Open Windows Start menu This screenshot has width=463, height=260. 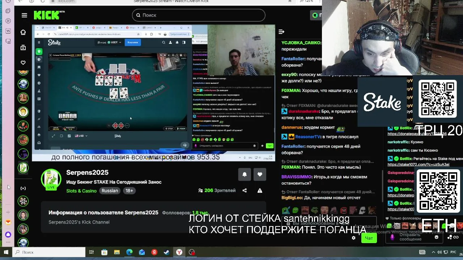6,252
